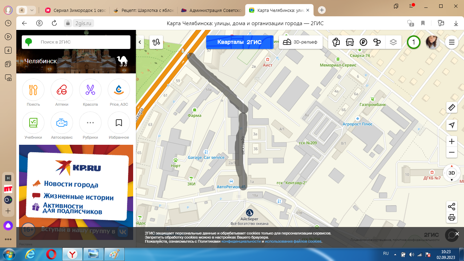Go back in browser history

coord(24,23)
